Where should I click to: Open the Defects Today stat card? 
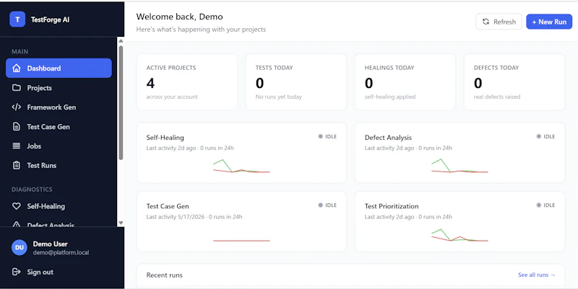[x=514, y=82]
